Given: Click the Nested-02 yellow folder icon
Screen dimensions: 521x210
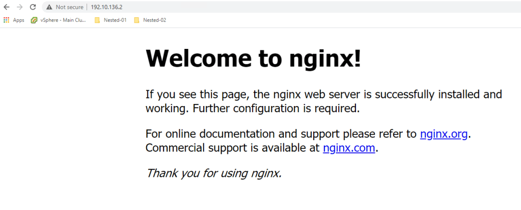Looking at the screenshot, I should (x=136, y=20).
